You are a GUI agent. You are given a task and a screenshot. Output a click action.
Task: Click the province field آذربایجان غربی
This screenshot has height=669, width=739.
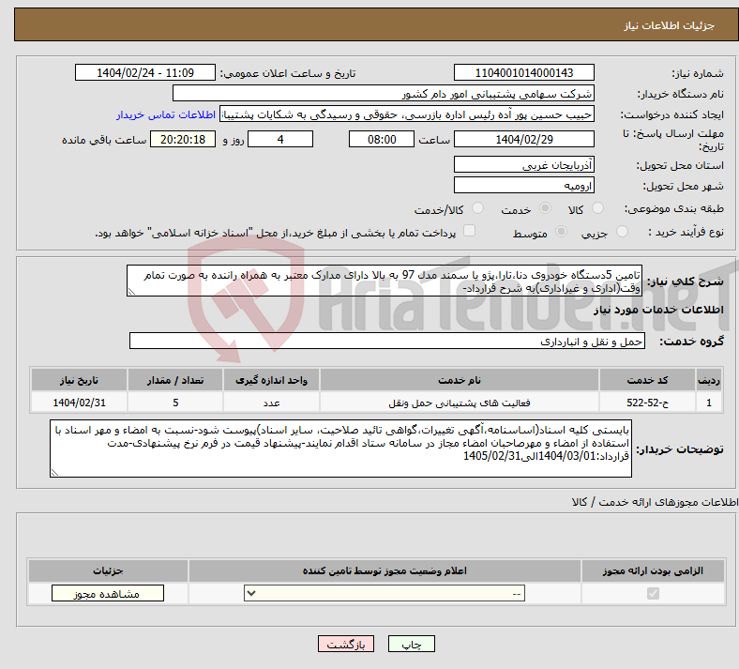[523, 165]
